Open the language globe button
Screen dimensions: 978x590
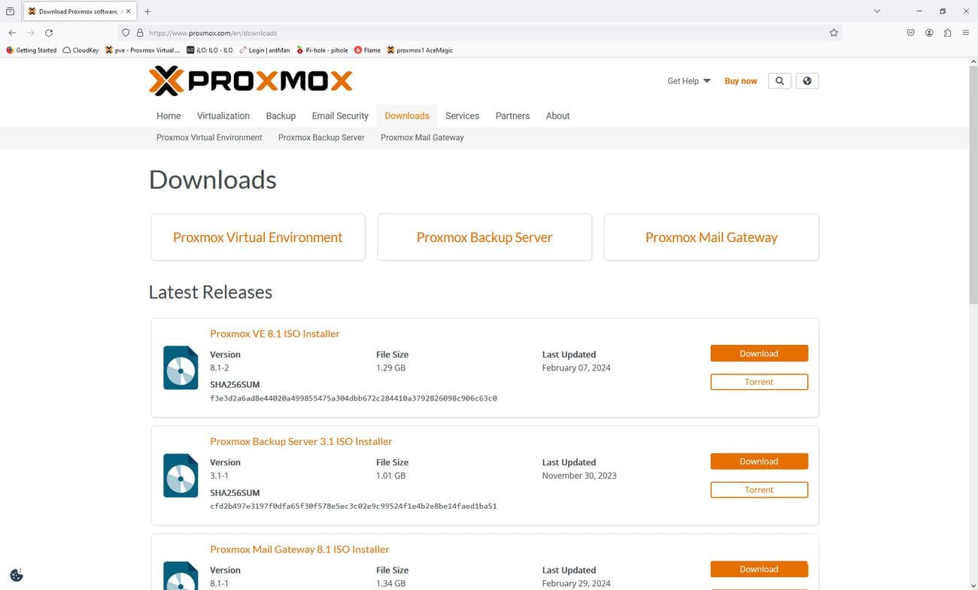pos(807,81)
